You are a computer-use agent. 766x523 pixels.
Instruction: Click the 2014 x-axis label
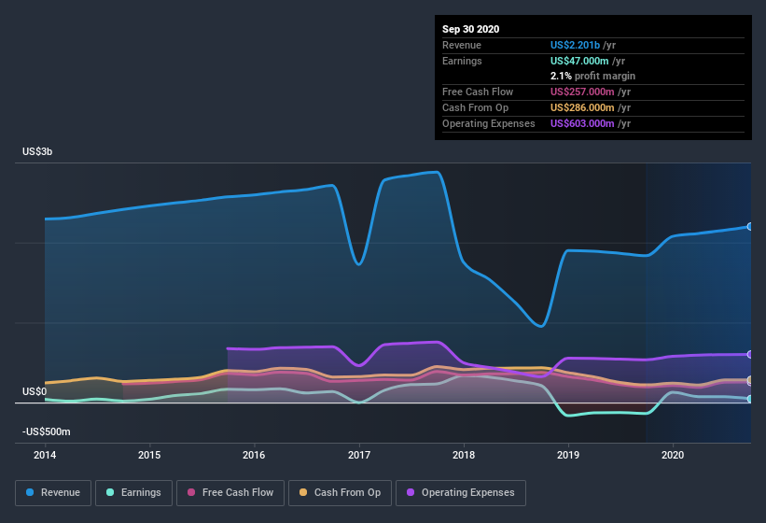[x=45, y=455]
